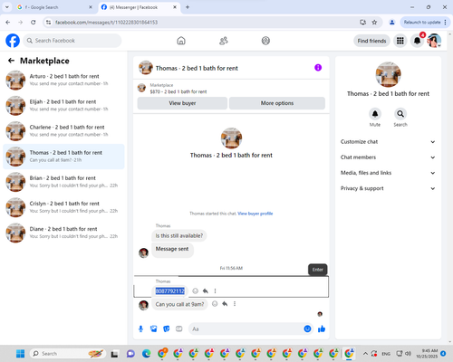Open more options for the 8087792112 message
Image resolution: width=453 pixels, height=362 pixels.
tap(215, 291)
